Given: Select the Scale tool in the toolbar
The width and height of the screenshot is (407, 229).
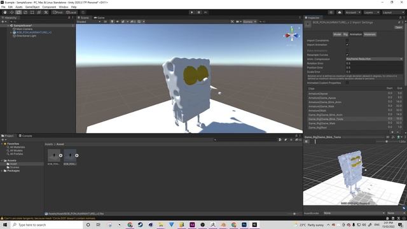Looking at the screenshot, I should pyautogui.click(x=25, y=12).
